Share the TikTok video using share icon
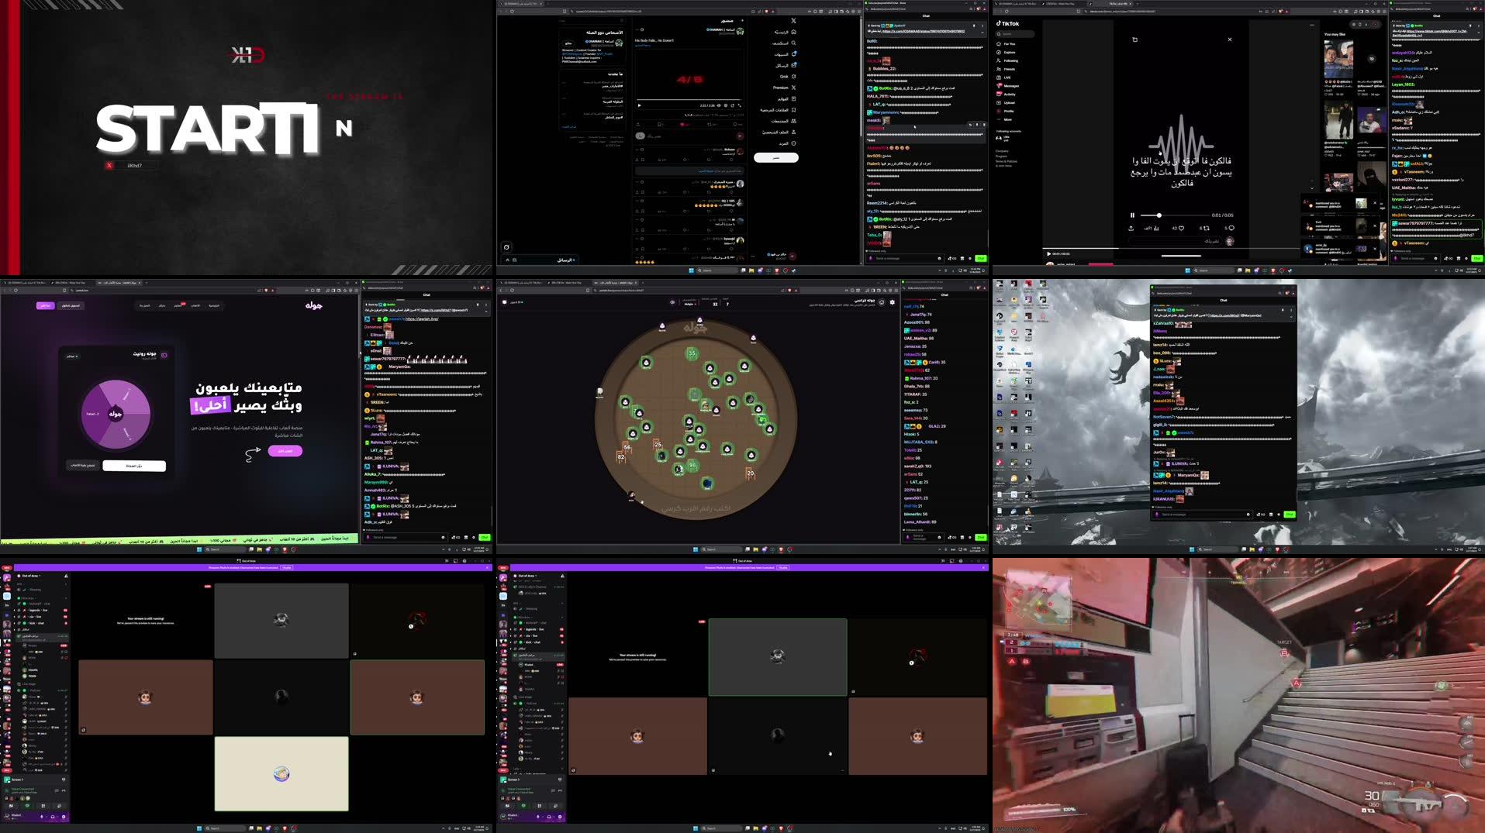This screenshot has height=833, width=1485. coord(1131,228)
